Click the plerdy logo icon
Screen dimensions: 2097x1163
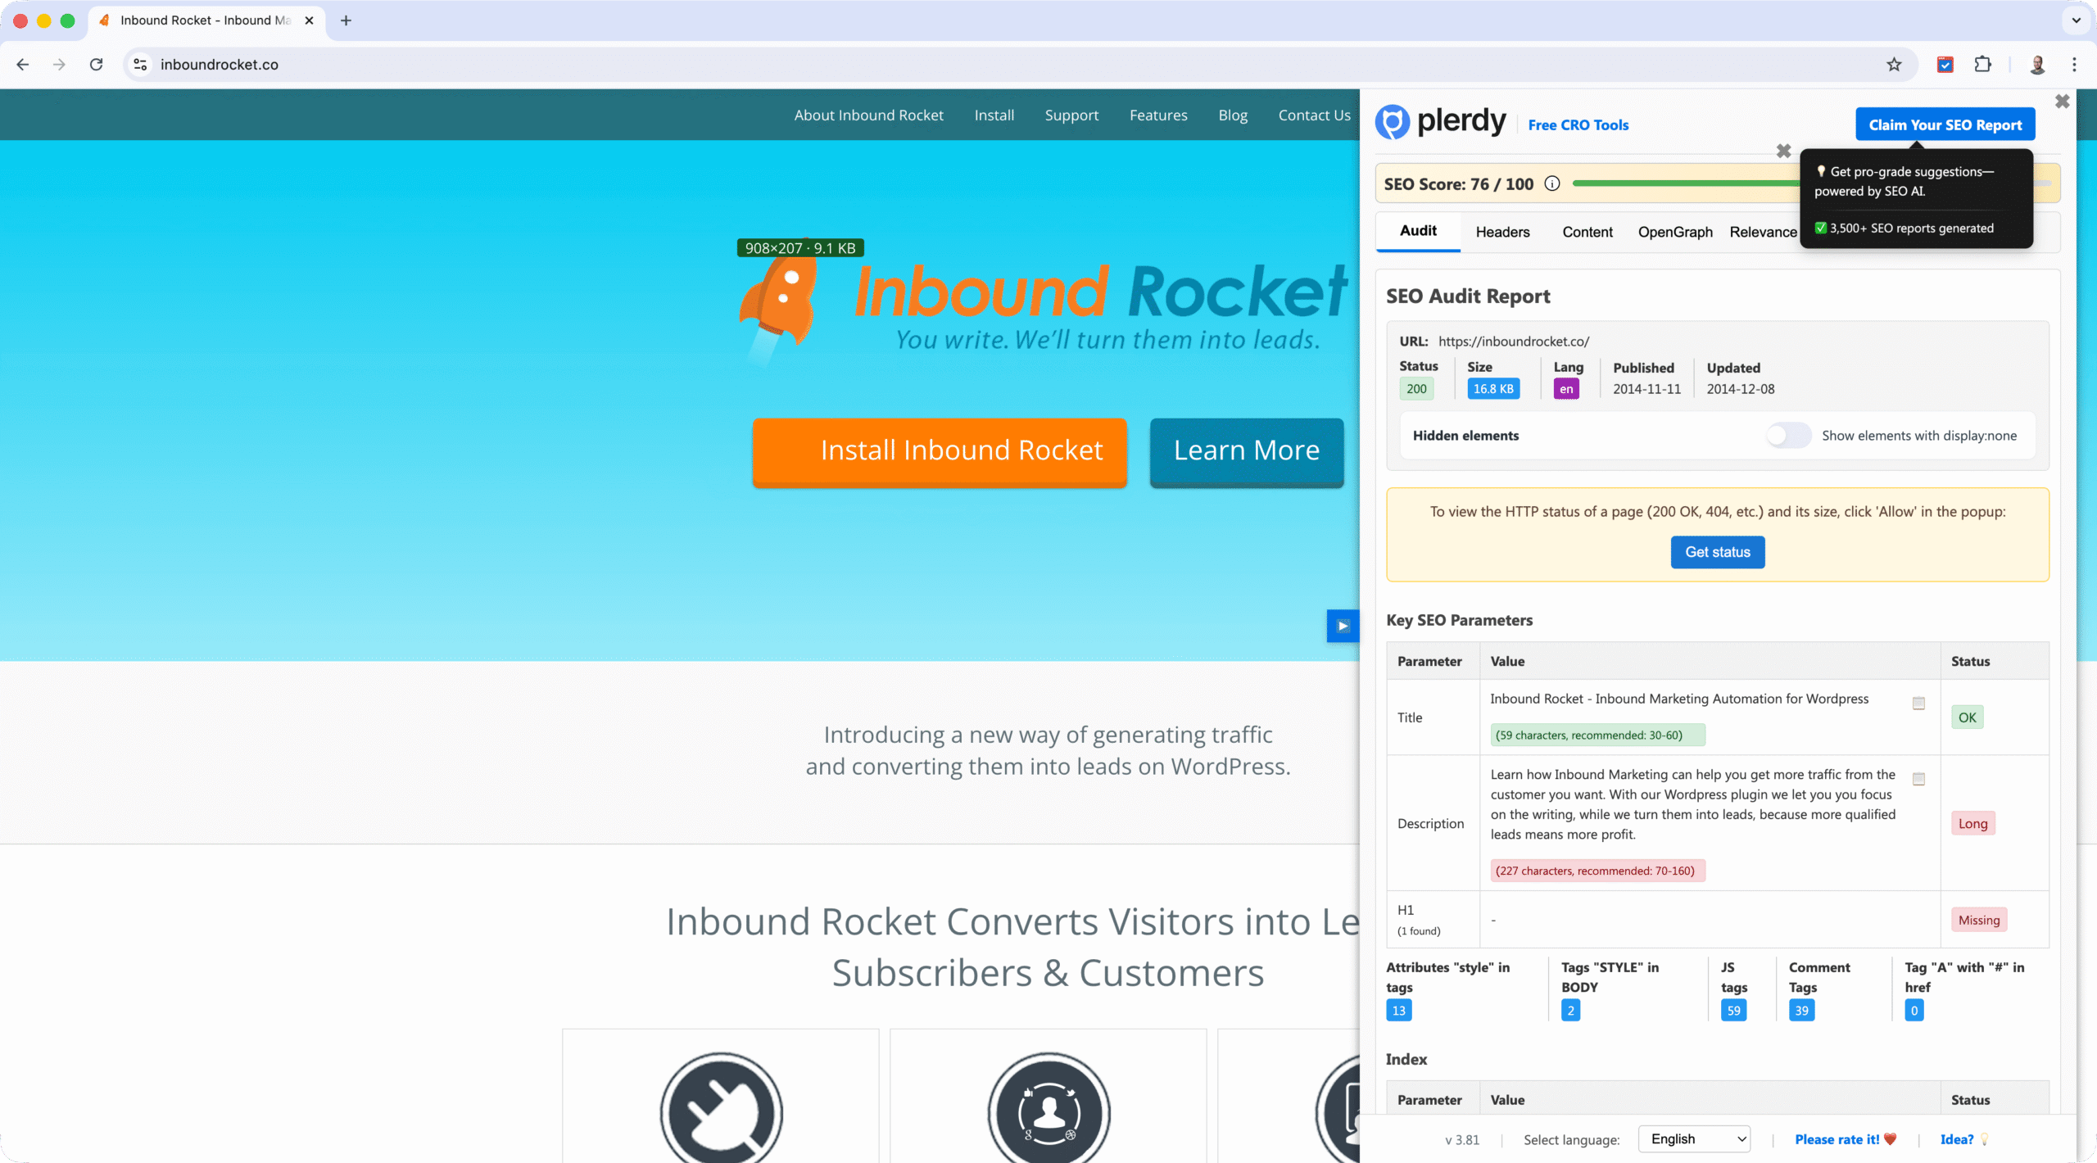coord(1393,122)
